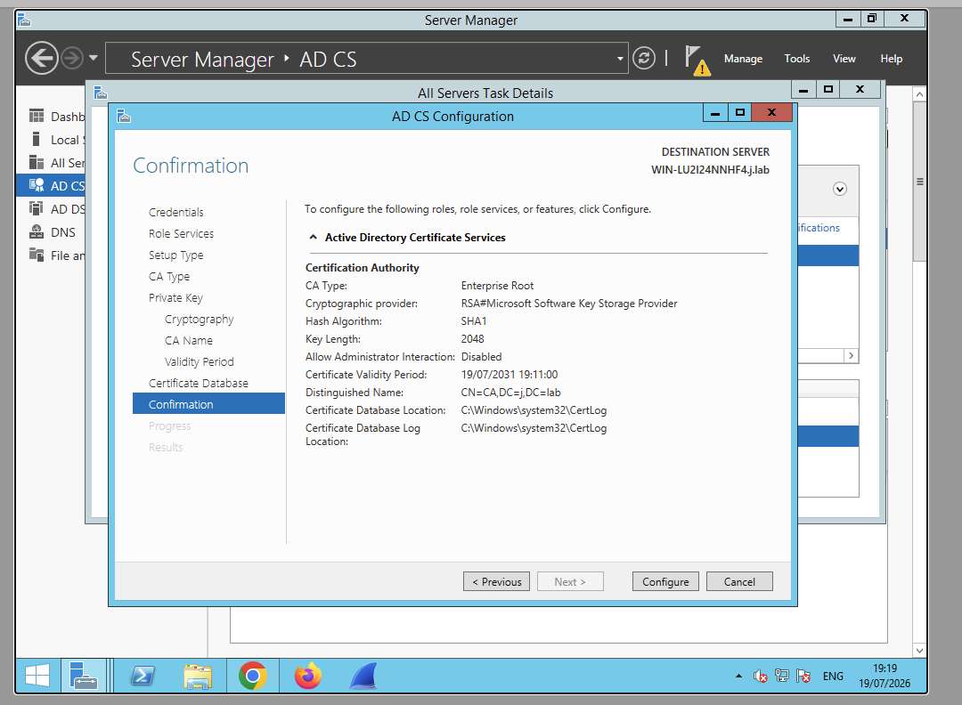Image resolution: width=962 pixels, height=705 pixels.
Task: Click Server Manager scrollbar down arrow
Action: [x=919, y=651]
